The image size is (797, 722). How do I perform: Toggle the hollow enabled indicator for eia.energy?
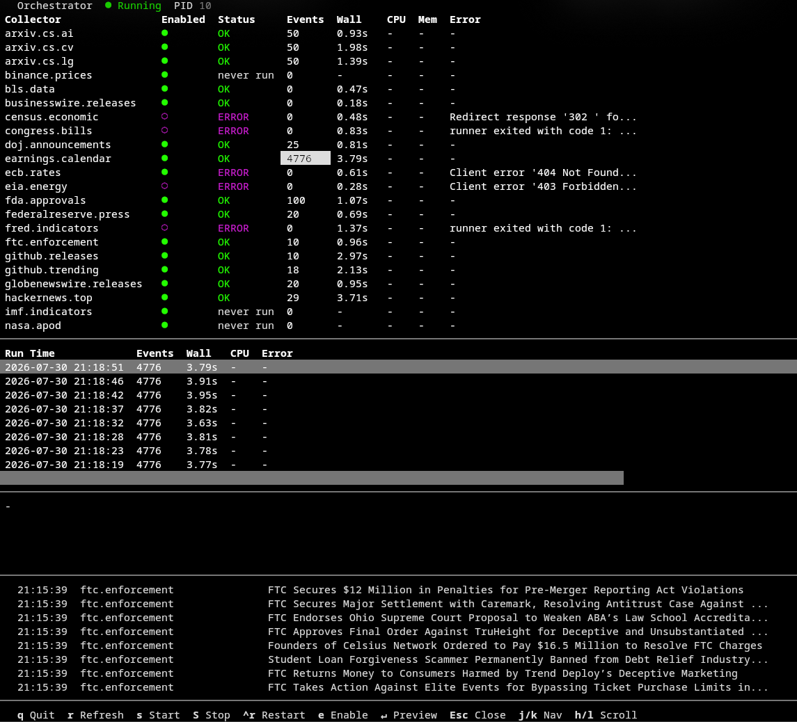click(165, 186)
